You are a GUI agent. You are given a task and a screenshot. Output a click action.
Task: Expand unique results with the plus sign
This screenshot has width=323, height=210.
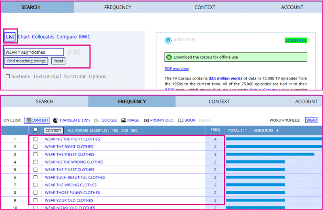click(277, 130)
